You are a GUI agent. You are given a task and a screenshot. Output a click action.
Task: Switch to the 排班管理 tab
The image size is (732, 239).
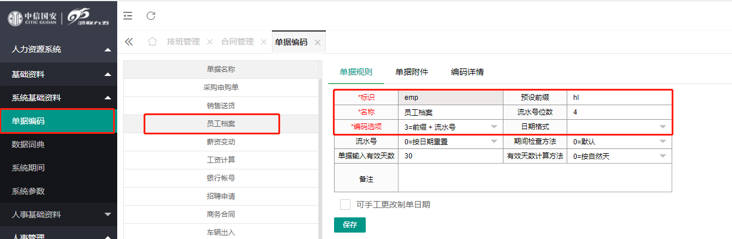tap(183, 41)
